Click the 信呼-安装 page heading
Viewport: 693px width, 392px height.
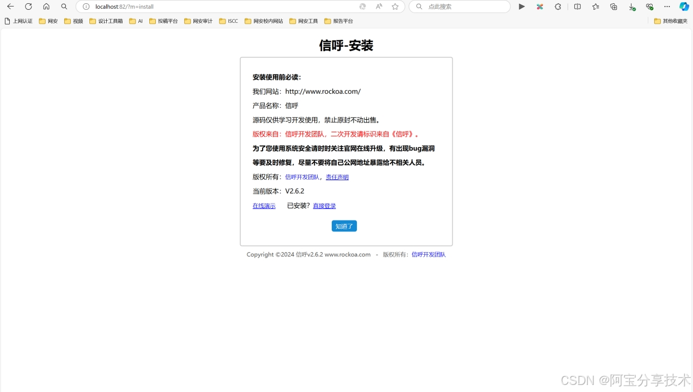(x=346, y=46)
